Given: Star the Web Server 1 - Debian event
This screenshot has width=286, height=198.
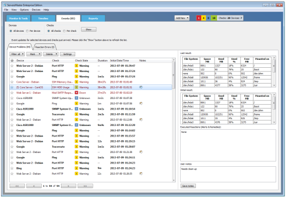Looking at the screenshot, I should click(x=12, y=93).
